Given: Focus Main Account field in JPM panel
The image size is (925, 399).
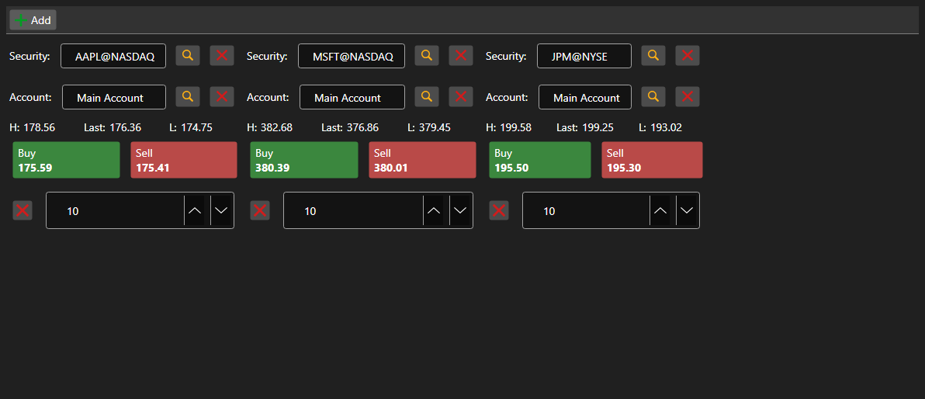Looking at the screenshot, I should 585,97.
